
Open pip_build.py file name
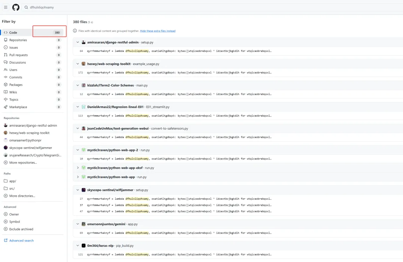(125, 246)
